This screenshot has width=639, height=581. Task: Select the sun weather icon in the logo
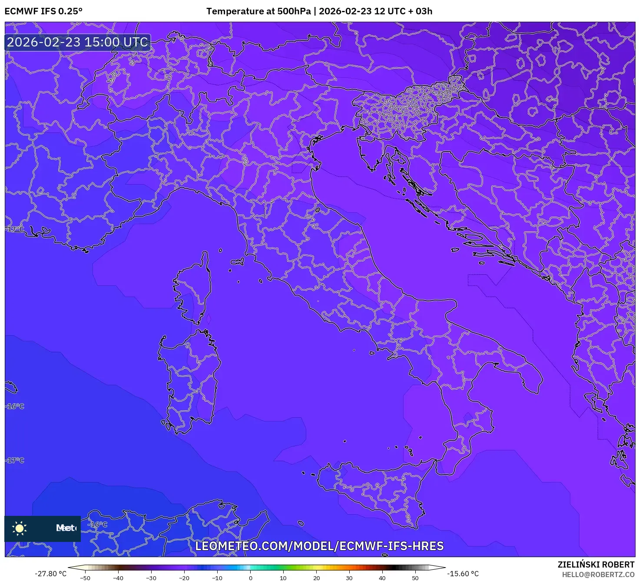pos(20,529)
